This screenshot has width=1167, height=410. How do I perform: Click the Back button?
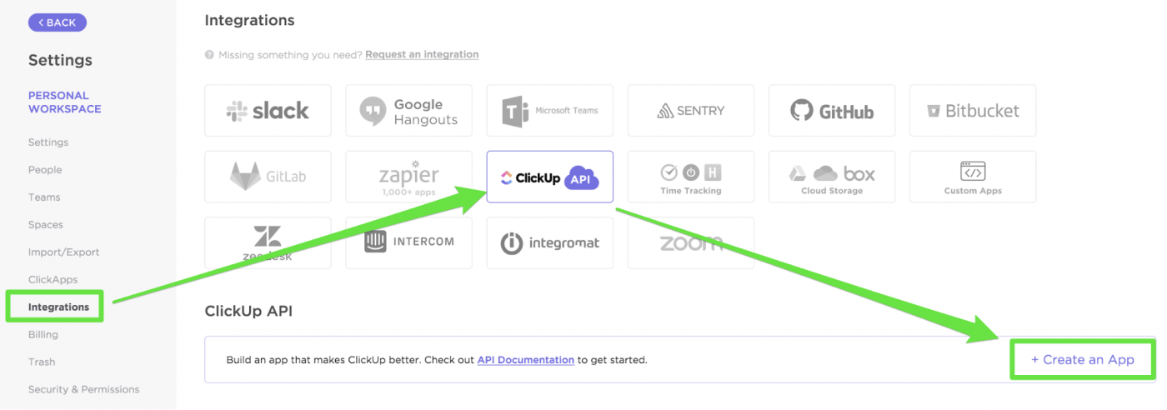[58, 22]
